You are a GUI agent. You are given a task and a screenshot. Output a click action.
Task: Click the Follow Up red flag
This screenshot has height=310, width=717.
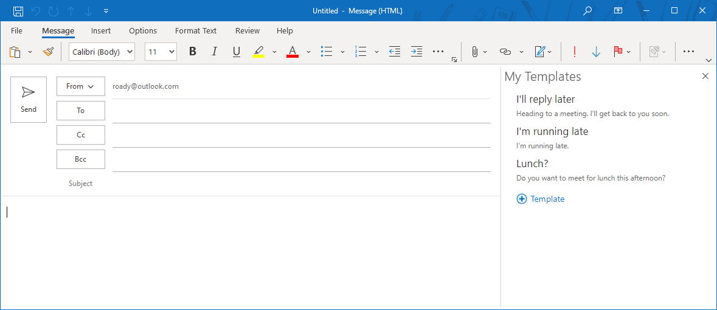coord(618,52)
